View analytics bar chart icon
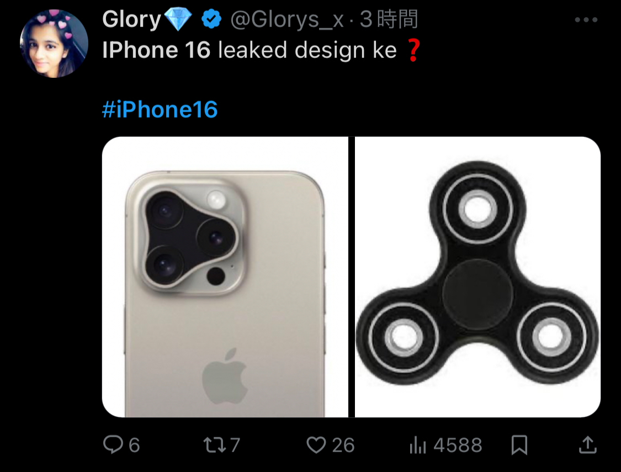621x472 pixels. coord(417,445)
